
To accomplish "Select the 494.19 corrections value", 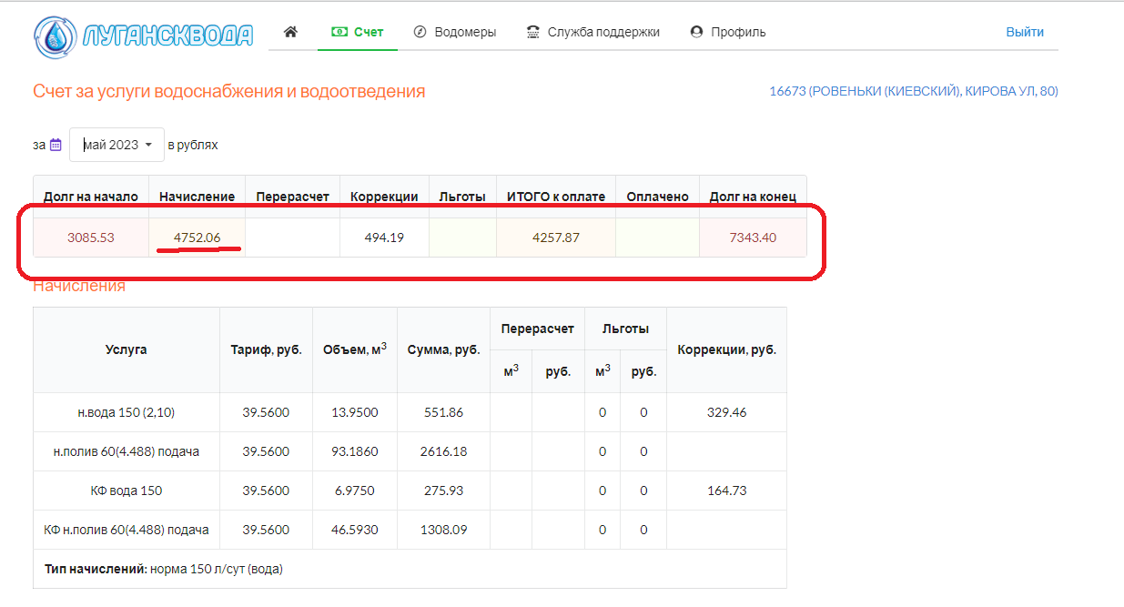I will (x=384, y=238).
